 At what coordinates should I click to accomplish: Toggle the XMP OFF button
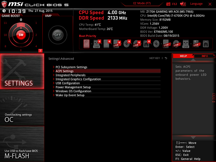point(58,35)
